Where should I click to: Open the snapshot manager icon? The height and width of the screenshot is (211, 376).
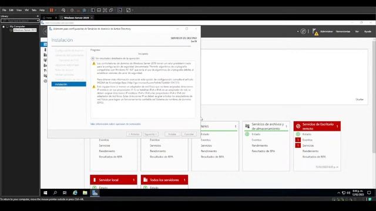coord(85,10)
